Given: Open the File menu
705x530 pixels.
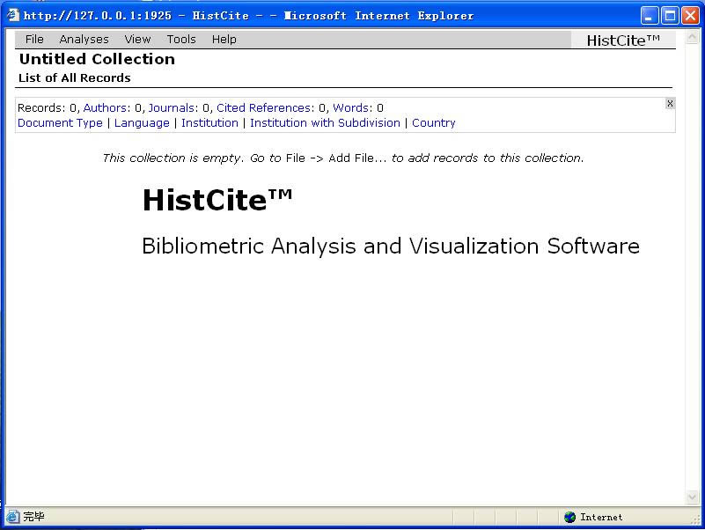Looking at the screenshot, I should [x=34, y=40].
